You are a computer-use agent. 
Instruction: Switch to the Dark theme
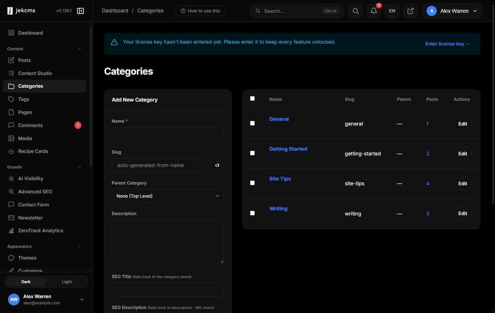(26, 282)
